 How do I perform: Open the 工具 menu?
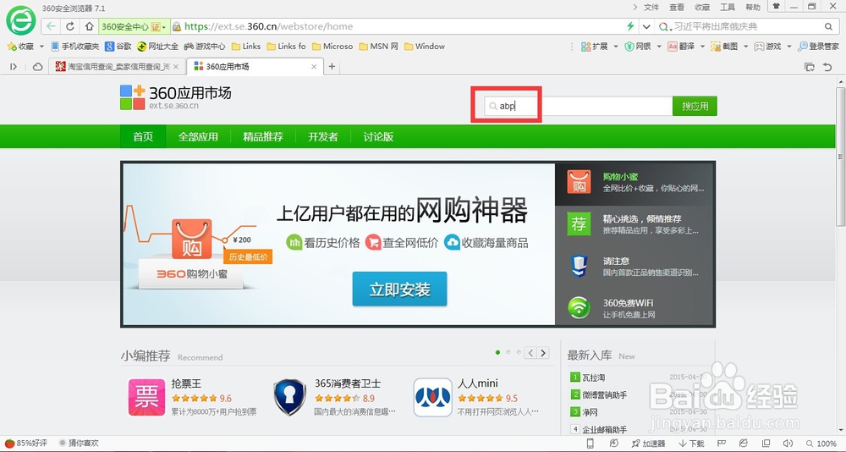728,7
